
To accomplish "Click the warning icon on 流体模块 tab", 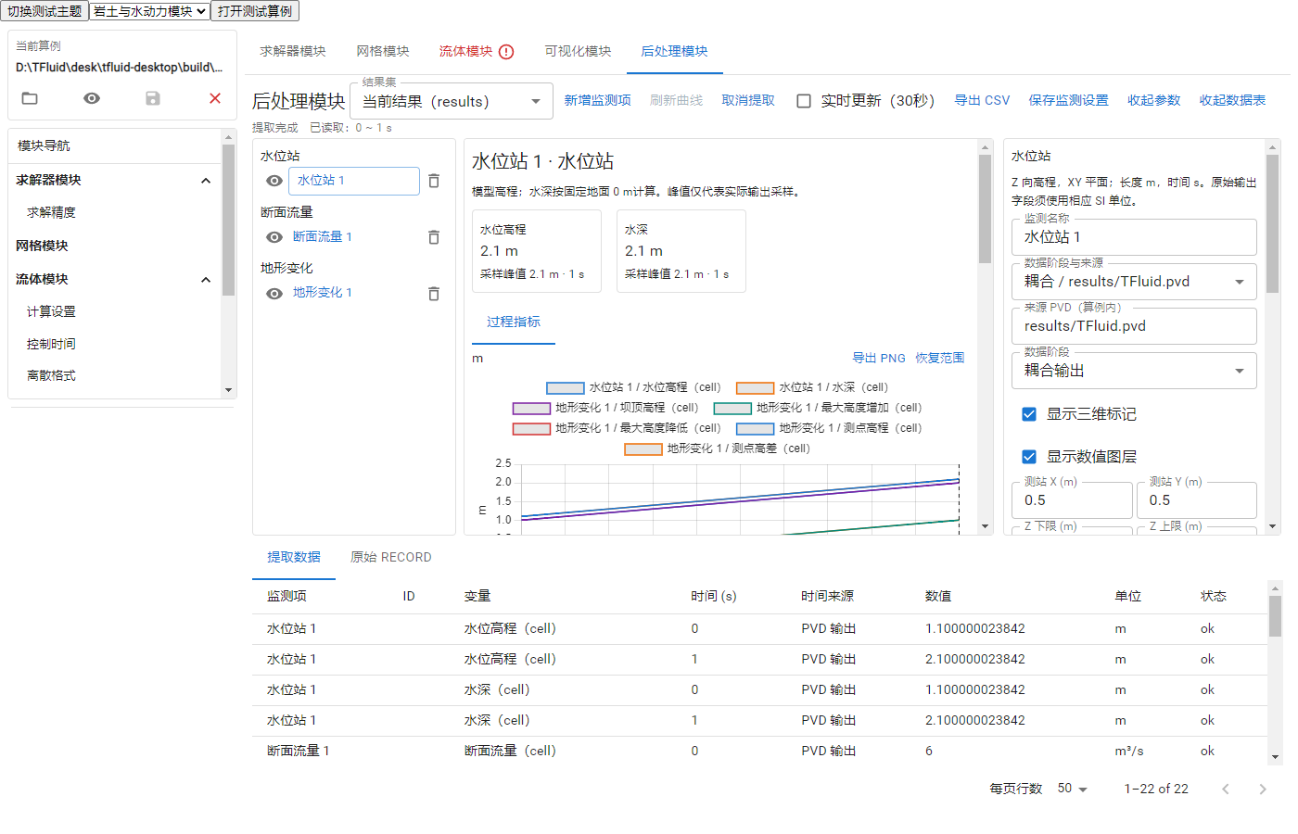I will (x=506, y=52).
